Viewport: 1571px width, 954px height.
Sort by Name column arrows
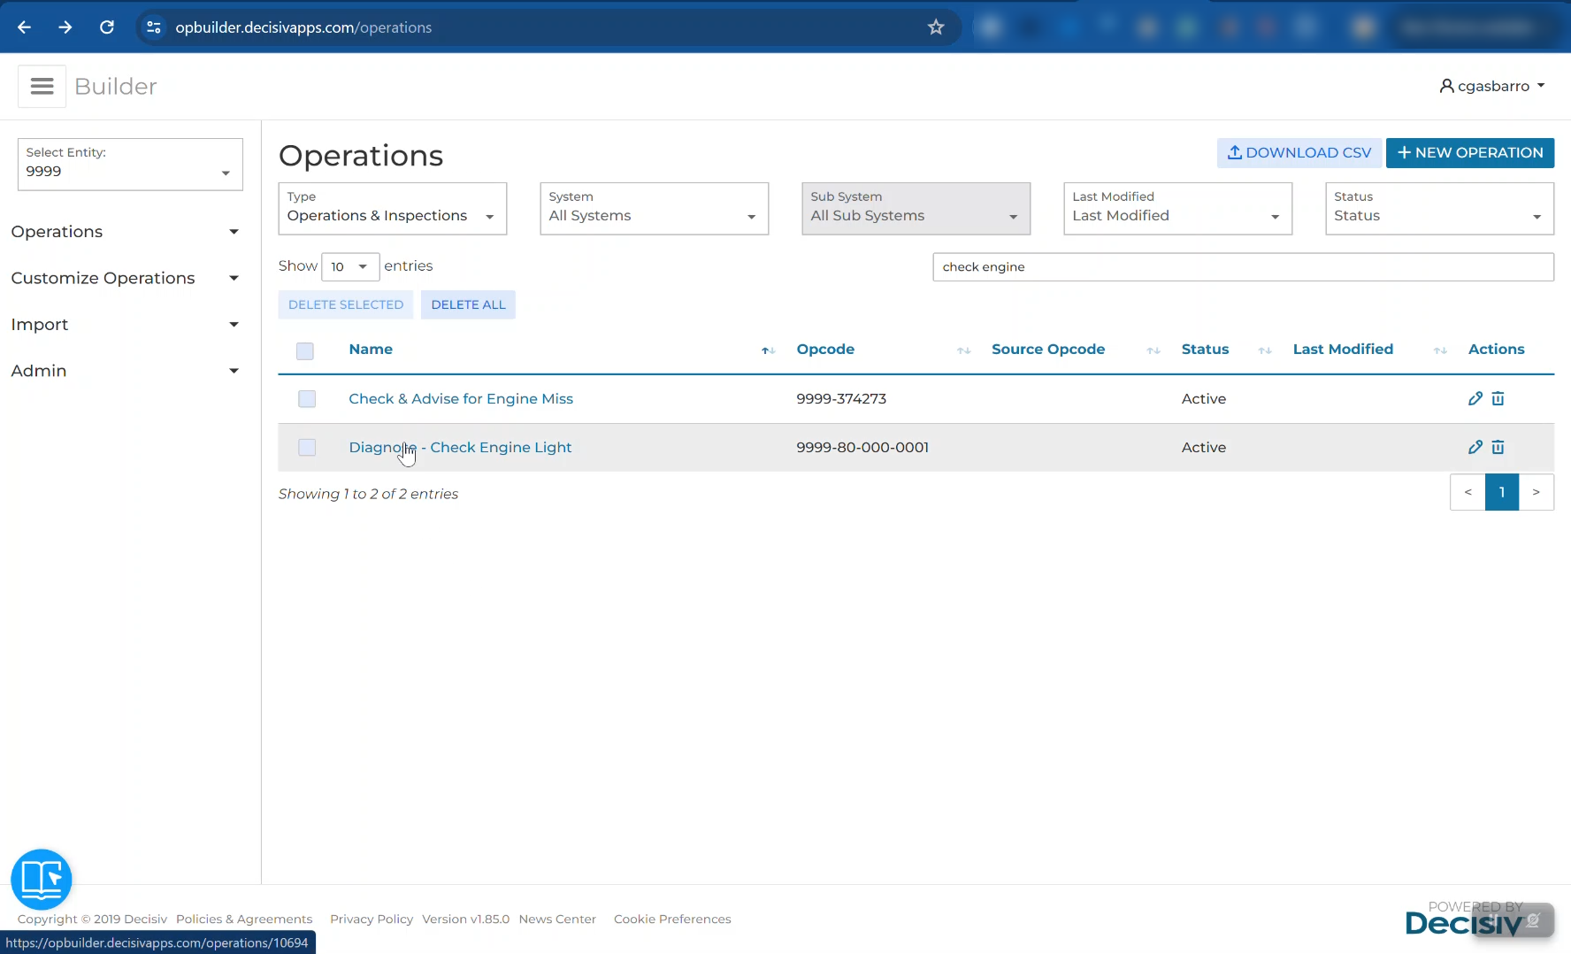(x=768, y=350)
